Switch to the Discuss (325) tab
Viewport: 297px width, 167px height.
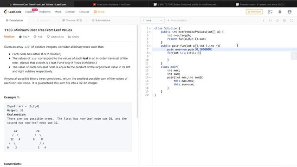72,20
